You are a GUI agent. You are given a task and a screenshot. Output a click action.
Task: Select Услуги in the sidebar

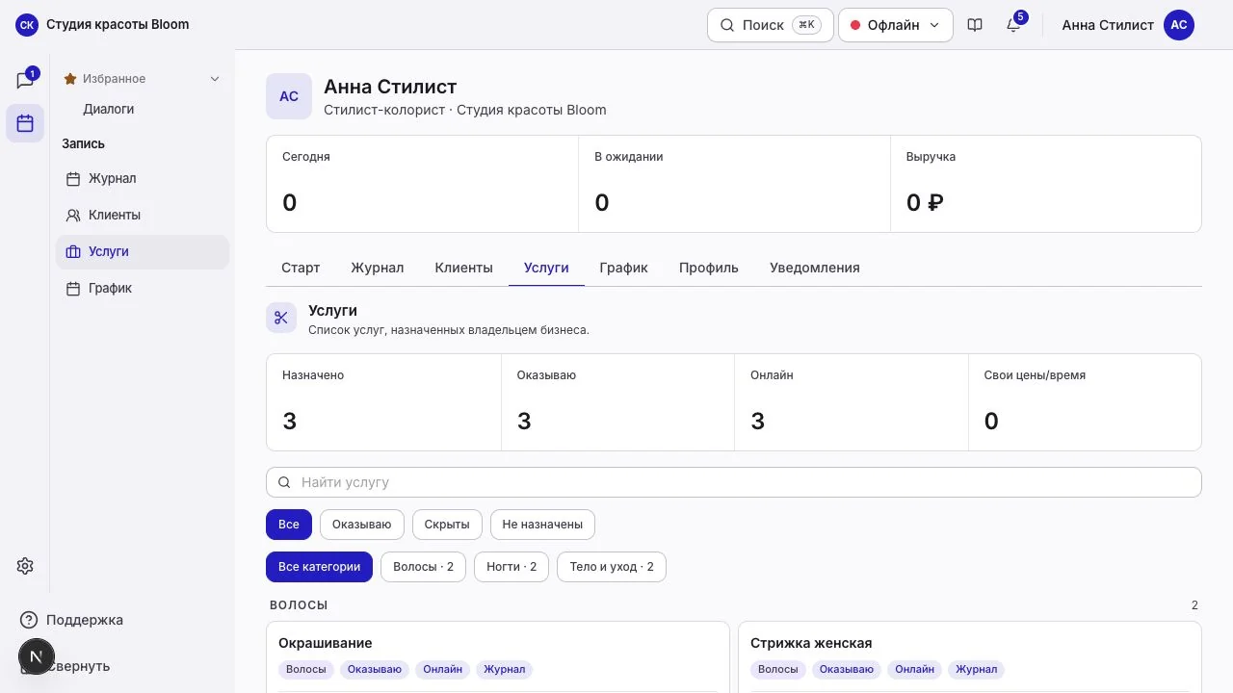(143, 251)
